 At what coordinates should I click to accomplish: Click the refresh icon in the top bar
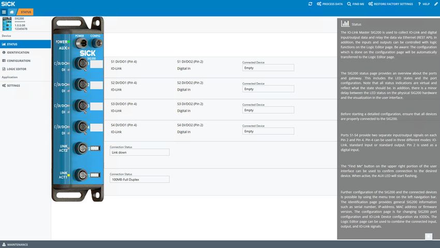click(310, 4)
